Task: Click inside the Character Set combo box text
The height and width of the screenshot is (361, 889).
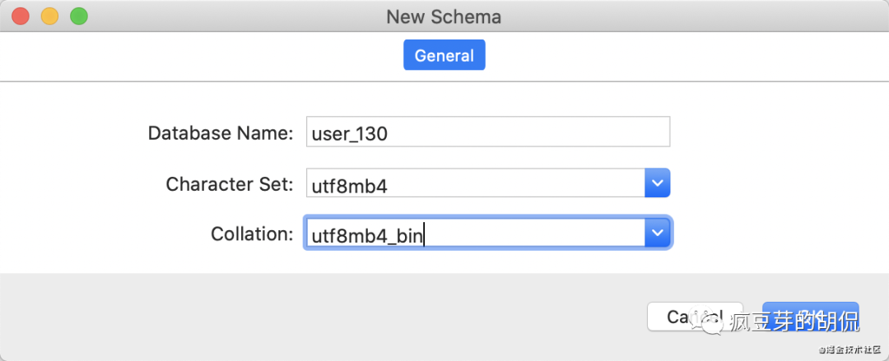Action: 473,184
